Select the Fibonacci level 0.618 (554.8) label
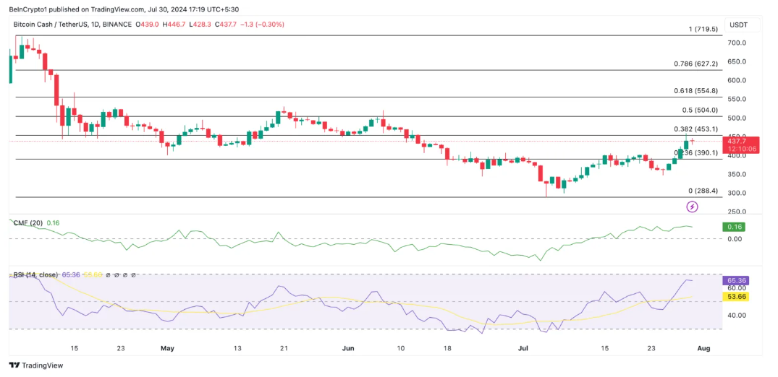Screen dimensions: 778x377 pyautogui.click(x=695, y=91)
